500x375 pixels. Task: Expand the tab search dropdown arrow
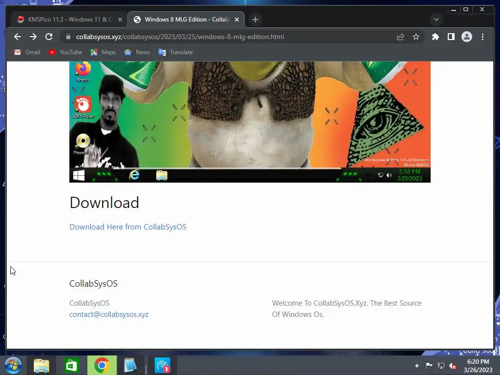(436, 20)
